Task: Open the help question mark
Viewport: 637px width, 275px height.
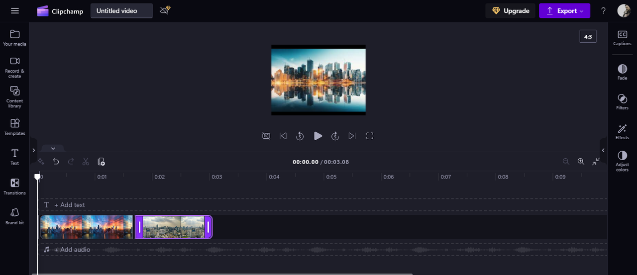Action: 603,10
